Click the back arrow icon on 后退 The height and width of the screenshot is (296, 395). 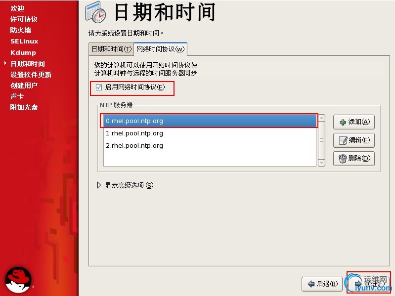click(311, 284)
